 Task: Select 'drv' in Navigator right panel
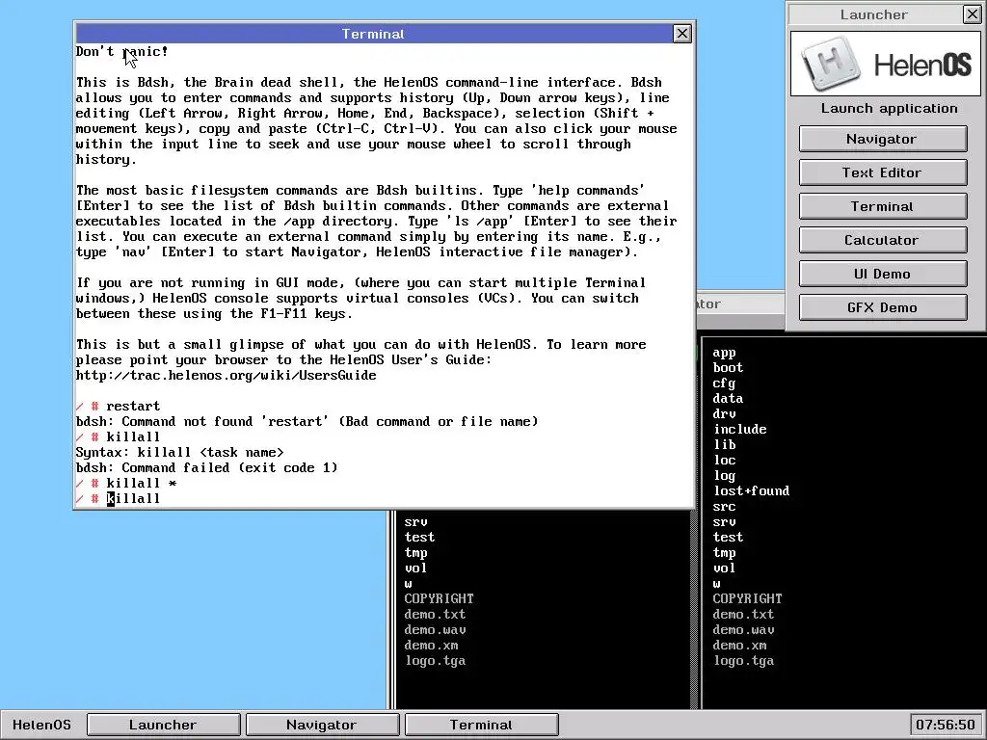tap(724, 414)
